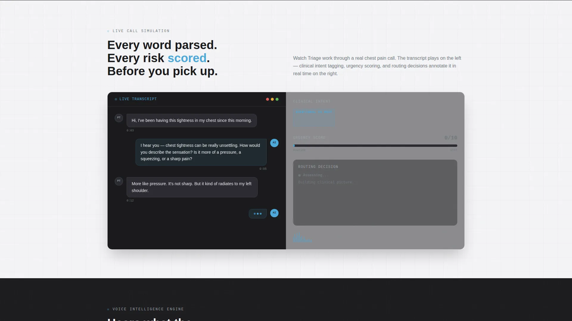Click the red window dot in transcript header
The width and height of the screenshot is (572, 321).
[x=268, y=99]
